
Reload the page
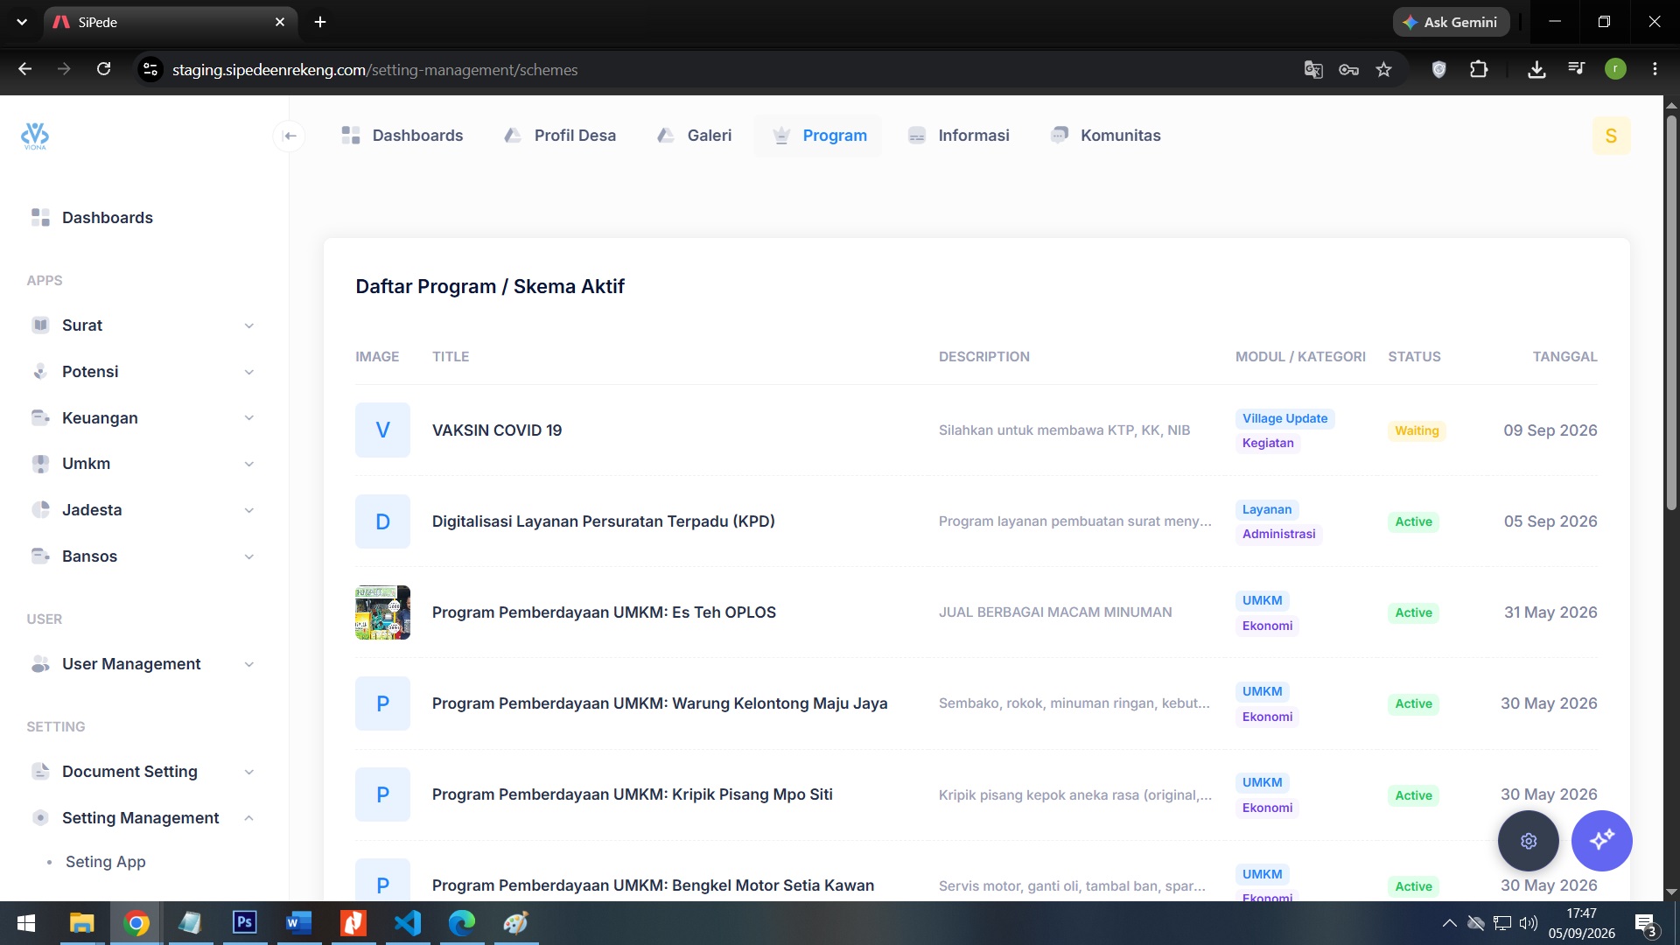click(x=103, y=69)
